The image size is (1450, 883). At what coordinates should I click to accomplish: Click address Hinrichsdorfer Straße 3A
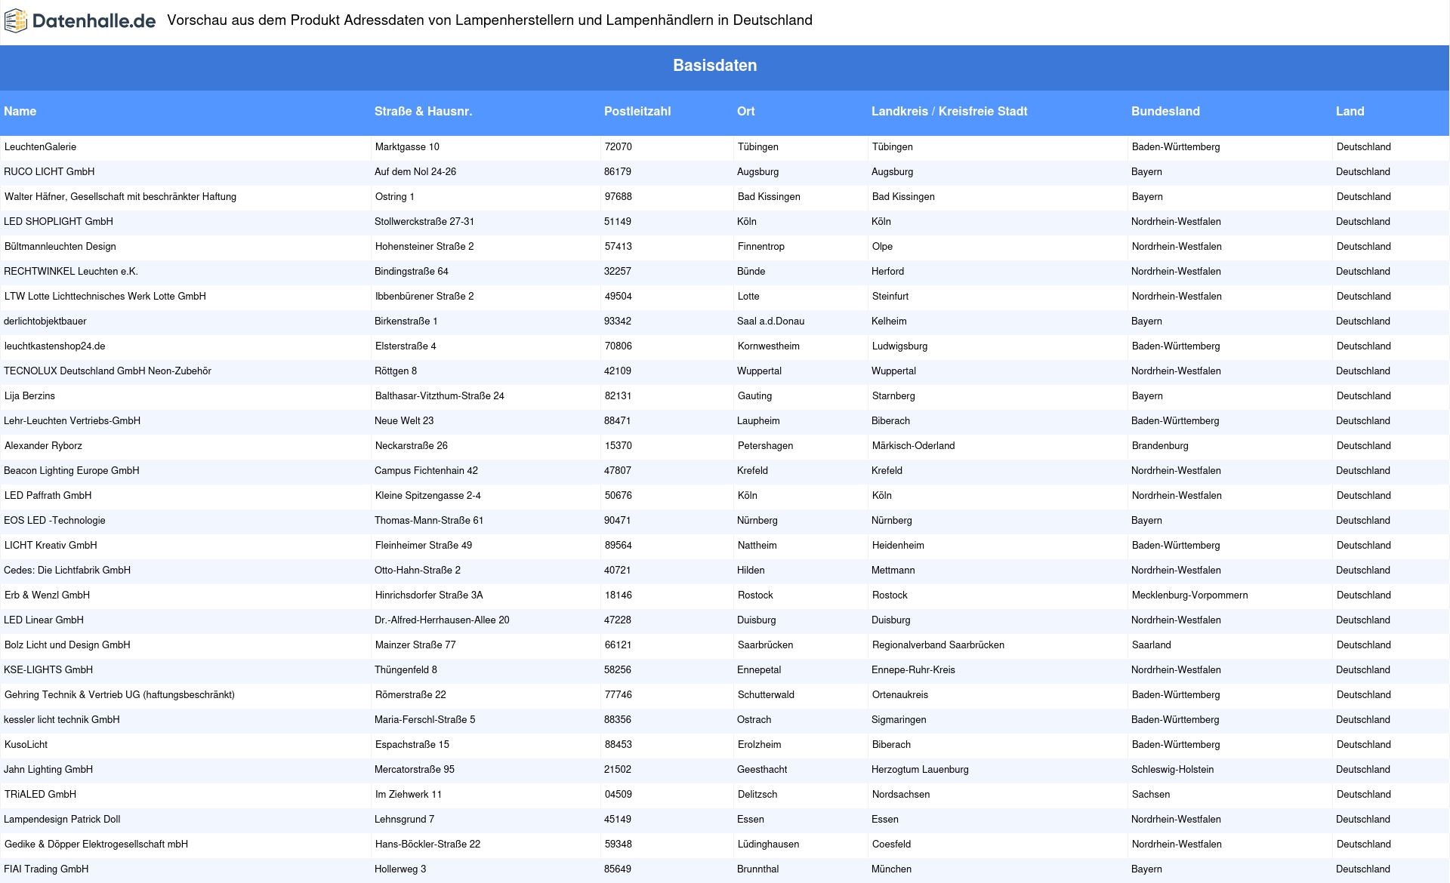coord(430,595)
